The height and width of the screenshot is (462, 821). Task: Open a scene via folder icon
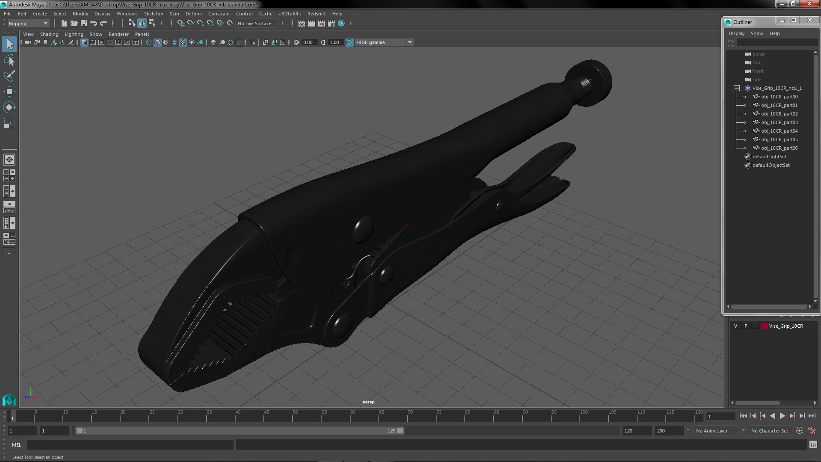74,24
